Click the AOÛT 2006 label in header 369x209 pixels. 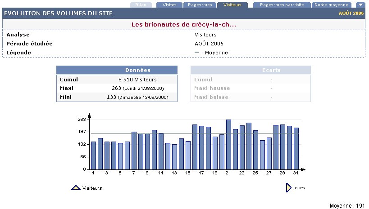351,13
